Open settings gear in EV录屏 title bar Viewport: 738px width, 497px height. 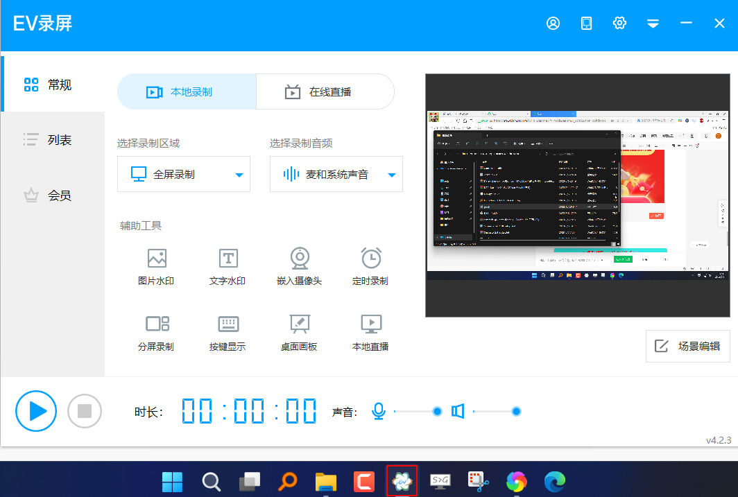tap(619, 23)
